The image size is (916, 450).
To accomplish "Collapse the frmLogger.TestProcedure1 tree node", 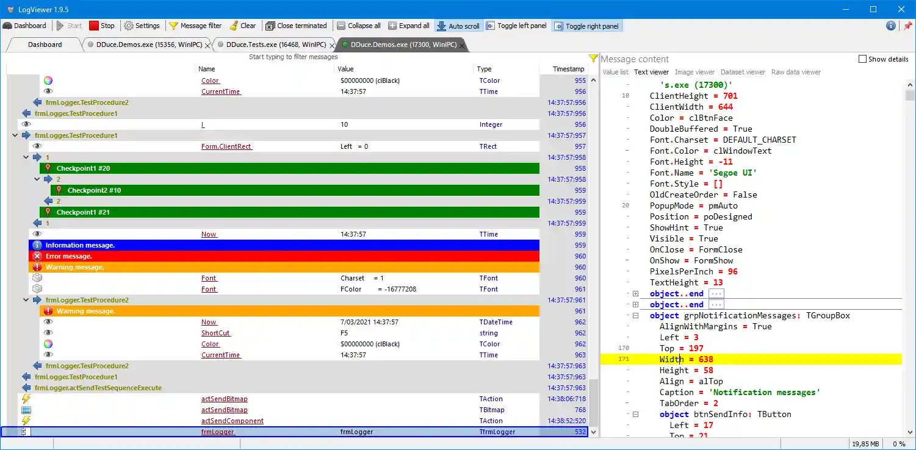I will click(15, 135).
